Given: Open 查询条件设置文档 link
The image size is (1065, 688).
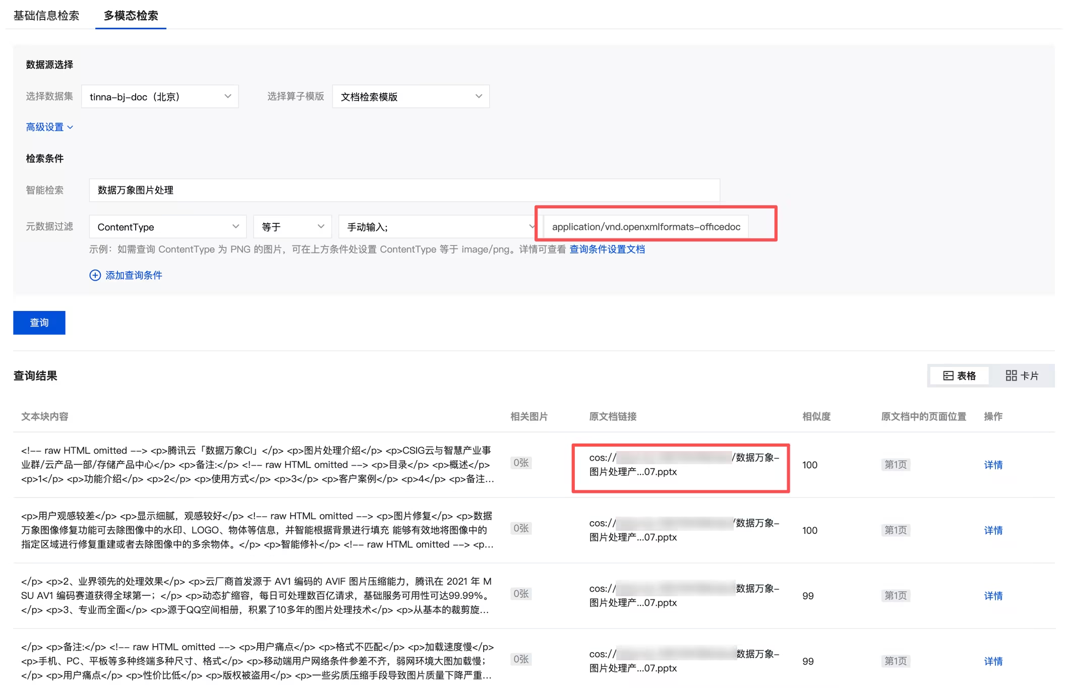Looking at the screenshot, I should coord(607,249).
